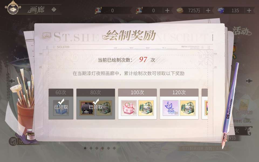This screenshot has height=162, width=259.
Task: Select the fourth page indicator dot
Action: click(103, 148)
